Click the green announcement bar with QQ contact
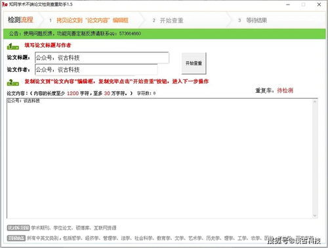 click(165, 33)
